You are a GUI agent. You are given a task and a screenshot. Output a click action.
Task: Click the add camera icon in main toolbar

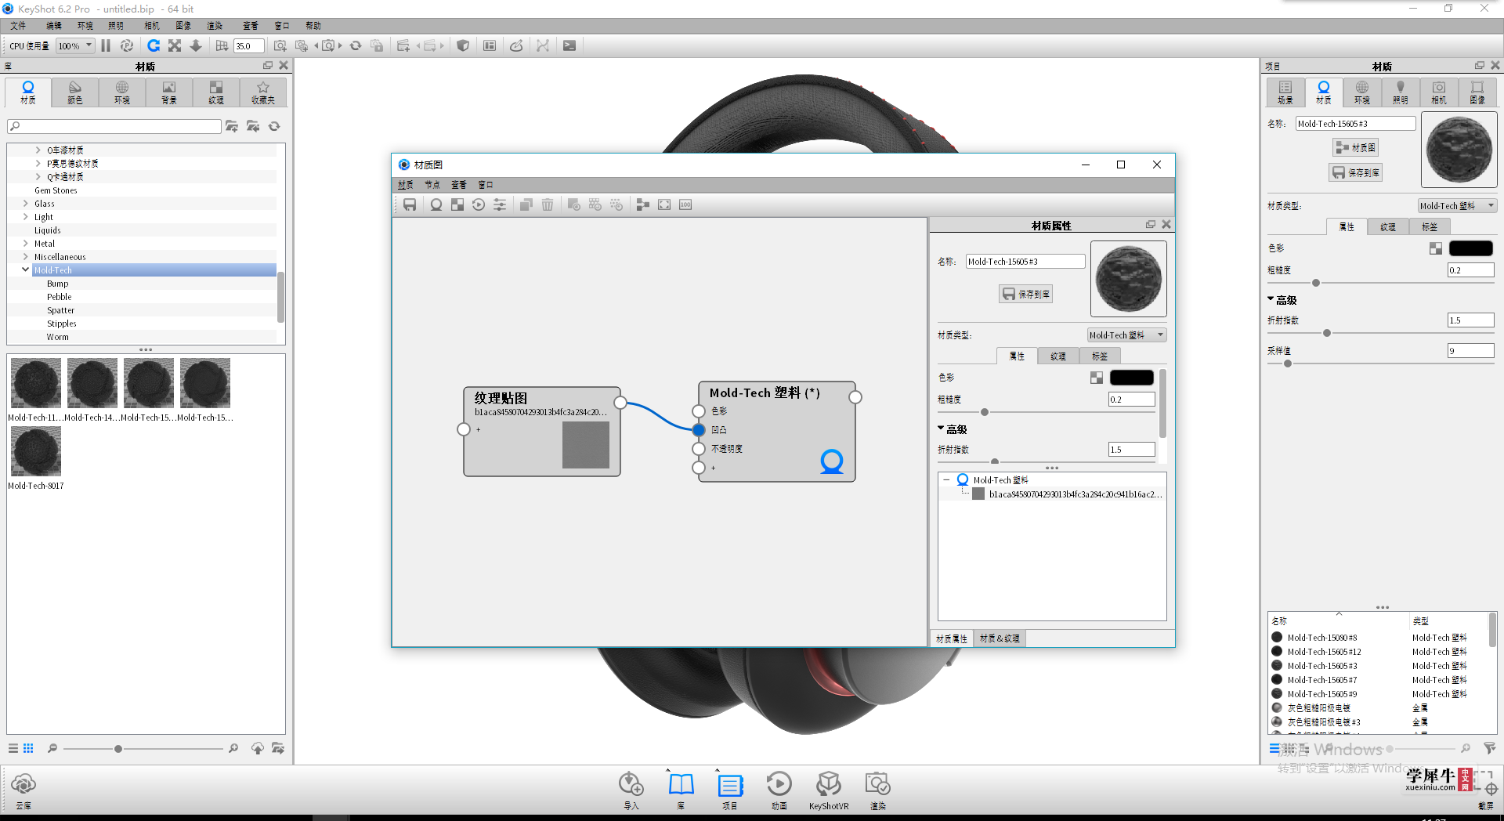pos(280,45)
